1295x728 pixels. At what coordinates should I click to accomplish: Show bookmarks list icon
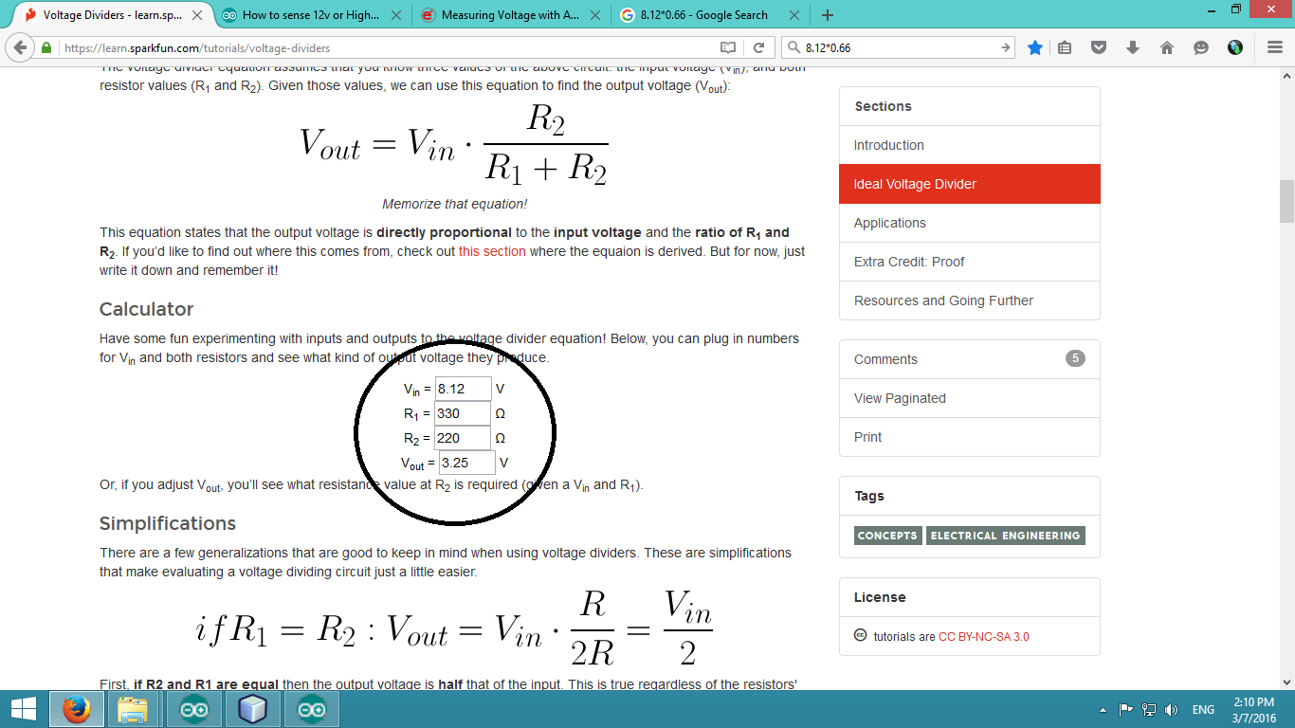click(1066, 47)
